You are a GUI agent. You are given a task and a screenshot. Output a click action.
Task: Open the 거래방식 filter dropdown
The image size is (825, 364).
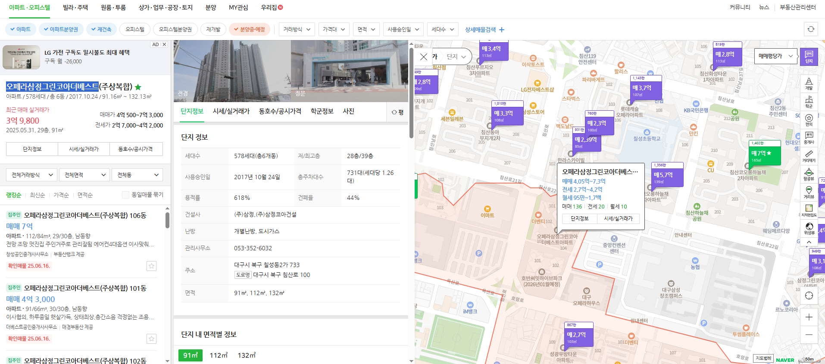(x=297, y=29)
